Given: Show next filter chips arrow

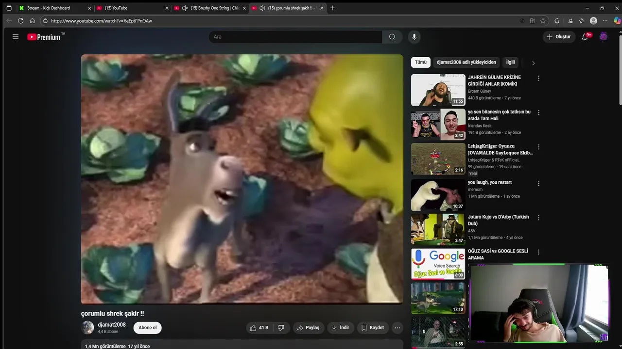Looking at the screenshot, I should point(533,63).
